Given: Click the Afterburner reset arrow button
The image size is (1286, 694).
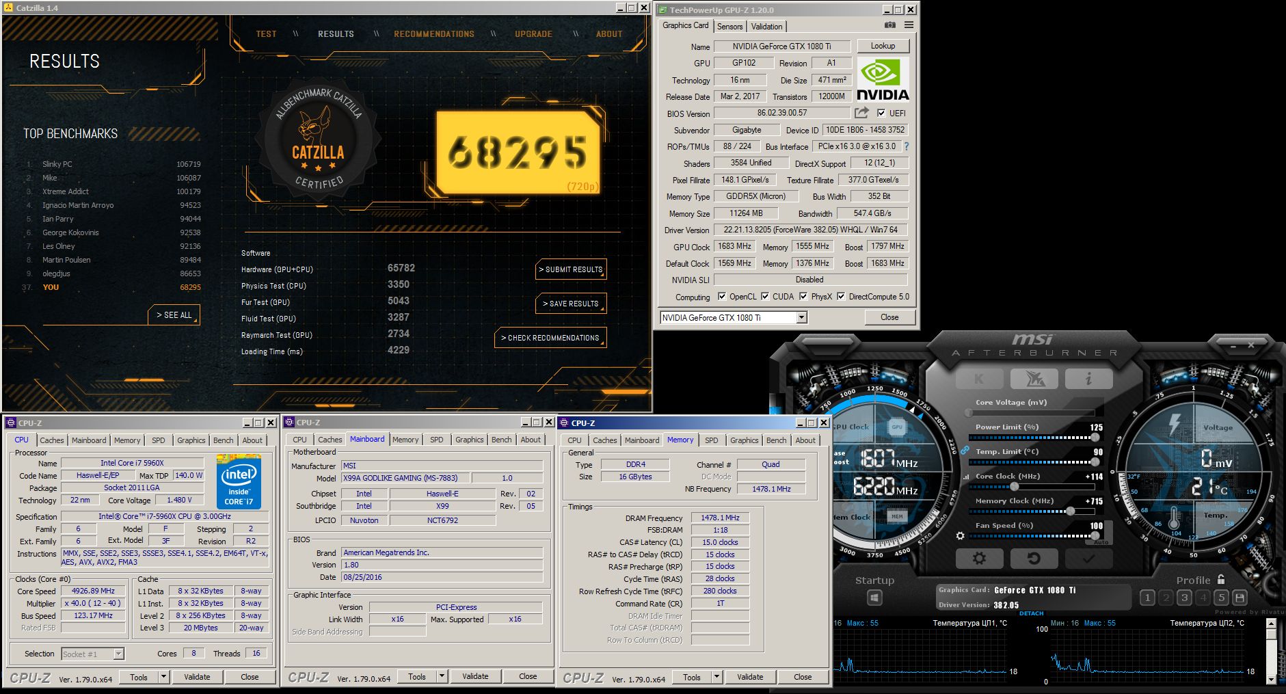Looking at the screenshot, I should pyautogui.click(x=1034, y=559).
